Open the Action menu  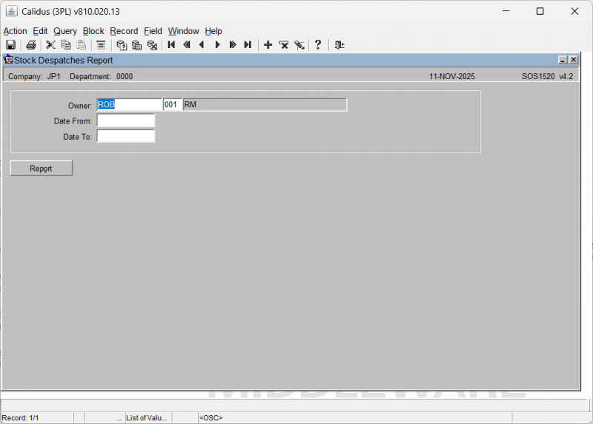(x=15, y=31)
